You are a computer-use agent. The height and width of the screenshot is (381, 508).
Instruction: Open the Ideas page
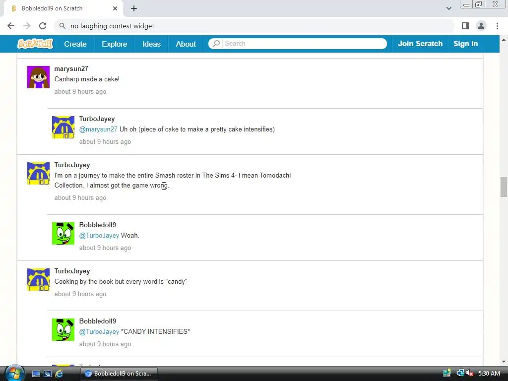(152, 44)
